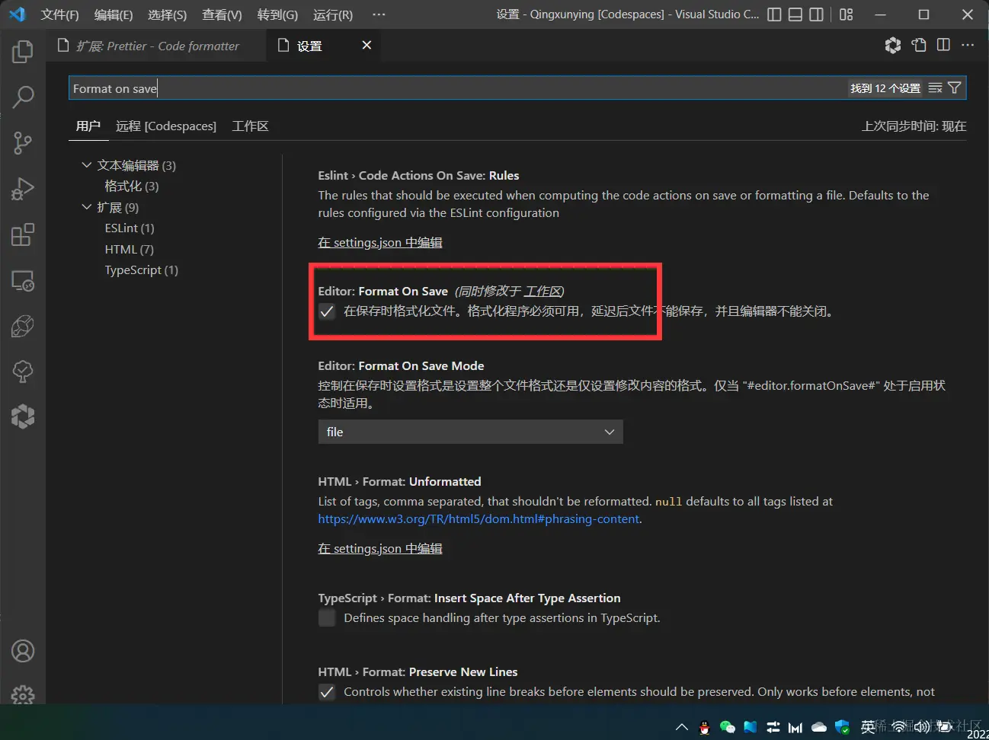This screenshot has width=989, height=740.
Task: Open settings as JSON file icon
Action: [x=919, y=46]
